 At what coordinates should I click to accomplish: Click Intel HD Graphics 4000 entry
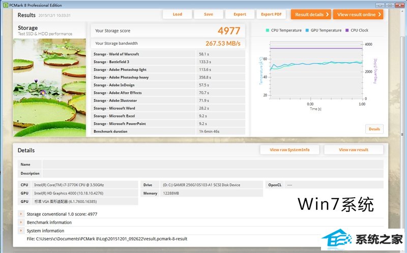69,193
